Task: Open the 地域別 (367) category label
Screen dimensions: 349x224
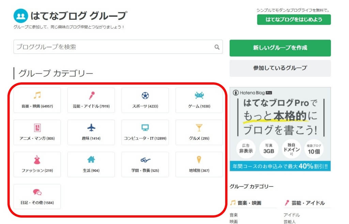Action: (x=199, y=170)
